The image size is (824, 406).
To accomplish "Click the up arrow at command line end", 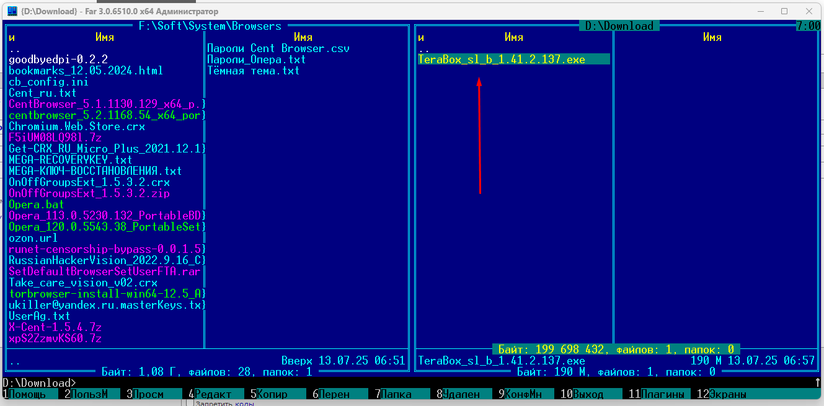I will pos(818,383).
